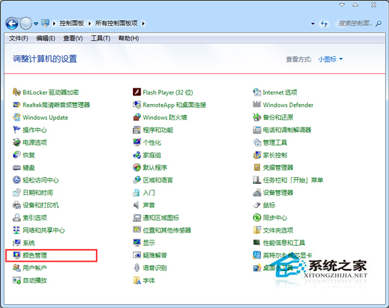The height and width of the screenshot is (308, 389).
Task: Click the 电源选项 icon
Action: (17, 142)
